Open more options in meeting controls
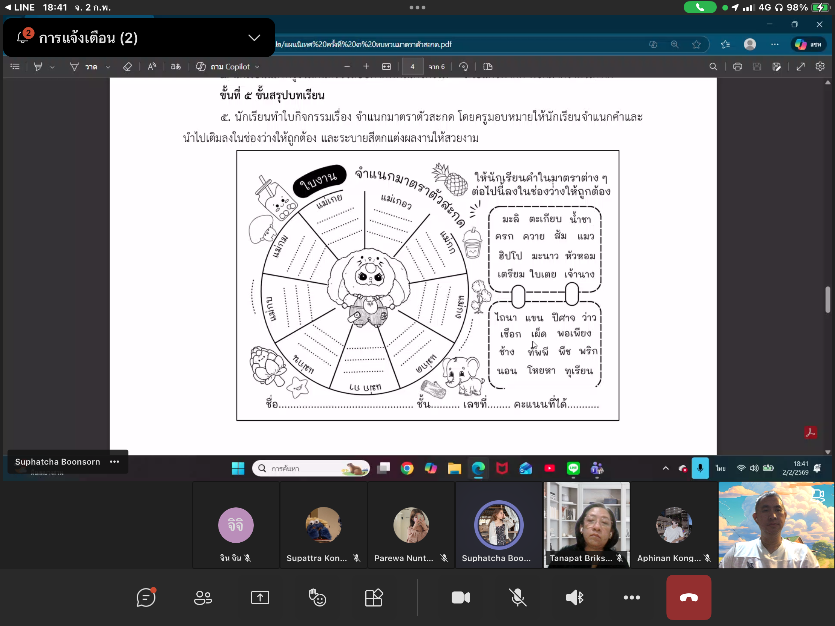 point(632,597)
